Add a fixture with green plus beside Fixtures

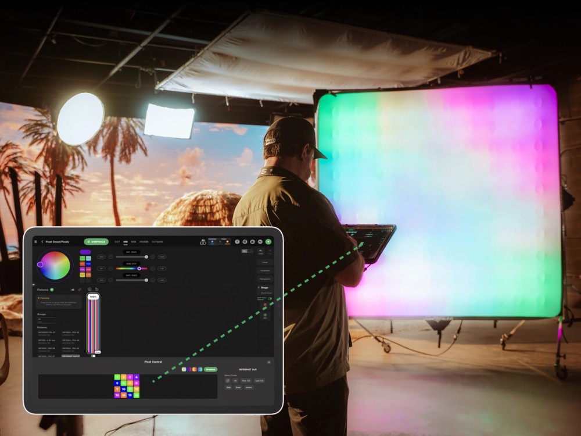pyautogui.click(x=52, y=290)
